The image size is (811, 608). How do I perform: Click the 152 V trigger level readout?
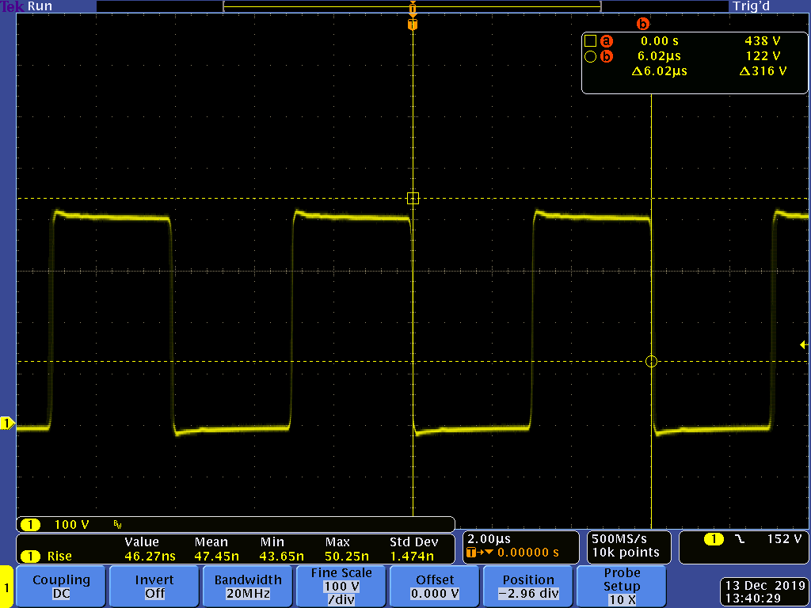pyautogui.click(x=784, y=539)
